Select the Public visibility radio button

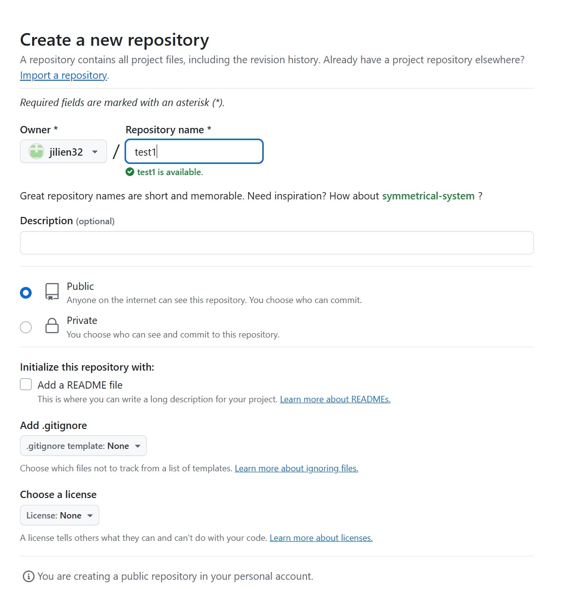coord(26,293)
